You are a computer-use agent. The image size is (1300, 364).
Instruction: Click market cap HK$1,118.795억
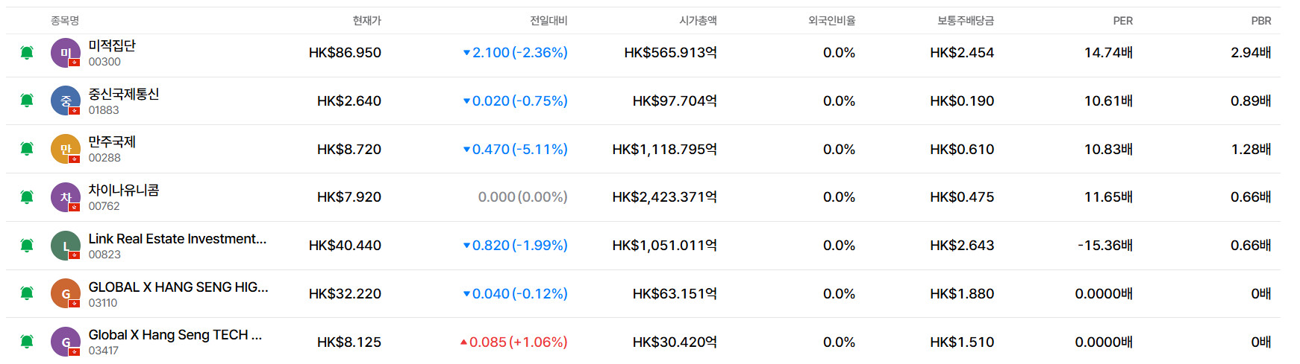point(664,150)
